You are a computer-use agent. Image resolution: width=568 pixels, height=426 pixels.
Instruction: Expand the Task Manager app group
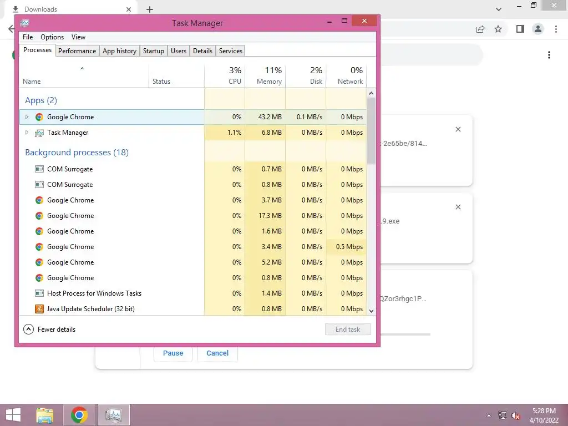[x=27, y=132]
